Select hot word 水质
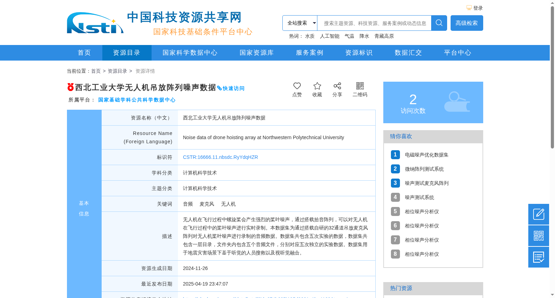 pyautogui.click(x=310, y=36)
